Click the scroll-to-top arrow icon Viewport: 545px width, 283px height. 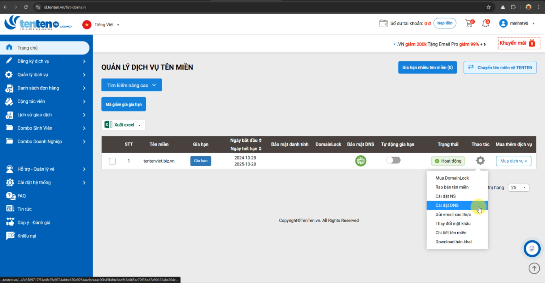point(534,268)
